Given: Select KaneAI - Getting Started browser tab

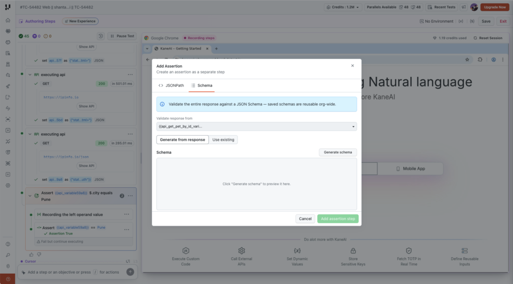Looking at the screenshot, I should pyautogui.click(x=181, y=49).
